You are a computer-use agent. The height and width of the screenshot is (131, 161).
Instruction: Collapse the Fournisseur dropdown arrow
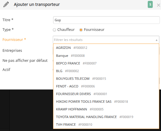157,40
